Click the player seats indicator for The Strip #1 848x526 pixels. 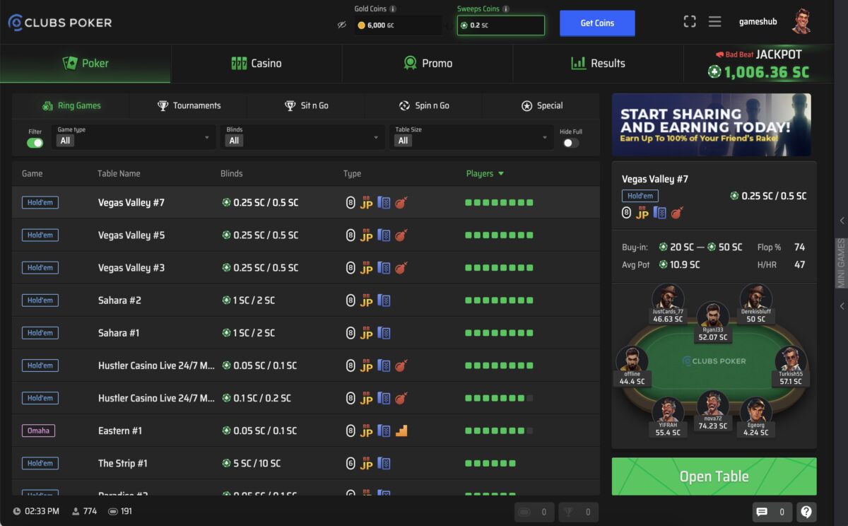[490, 463]
